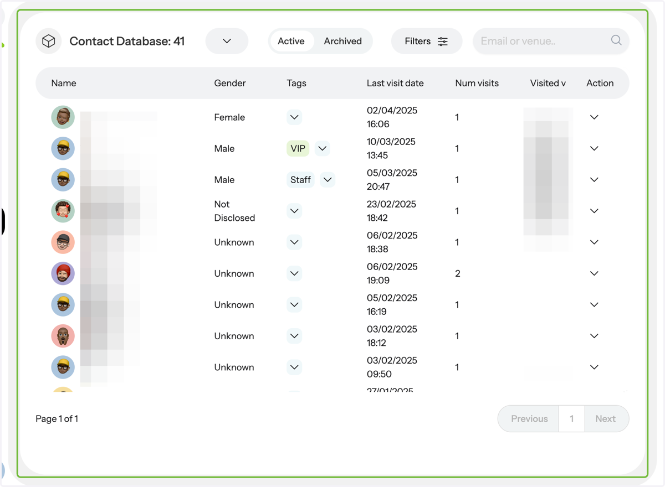Screen dimensions: 665x487
Task: Switch to the Active tab
Action: [291, 41]
